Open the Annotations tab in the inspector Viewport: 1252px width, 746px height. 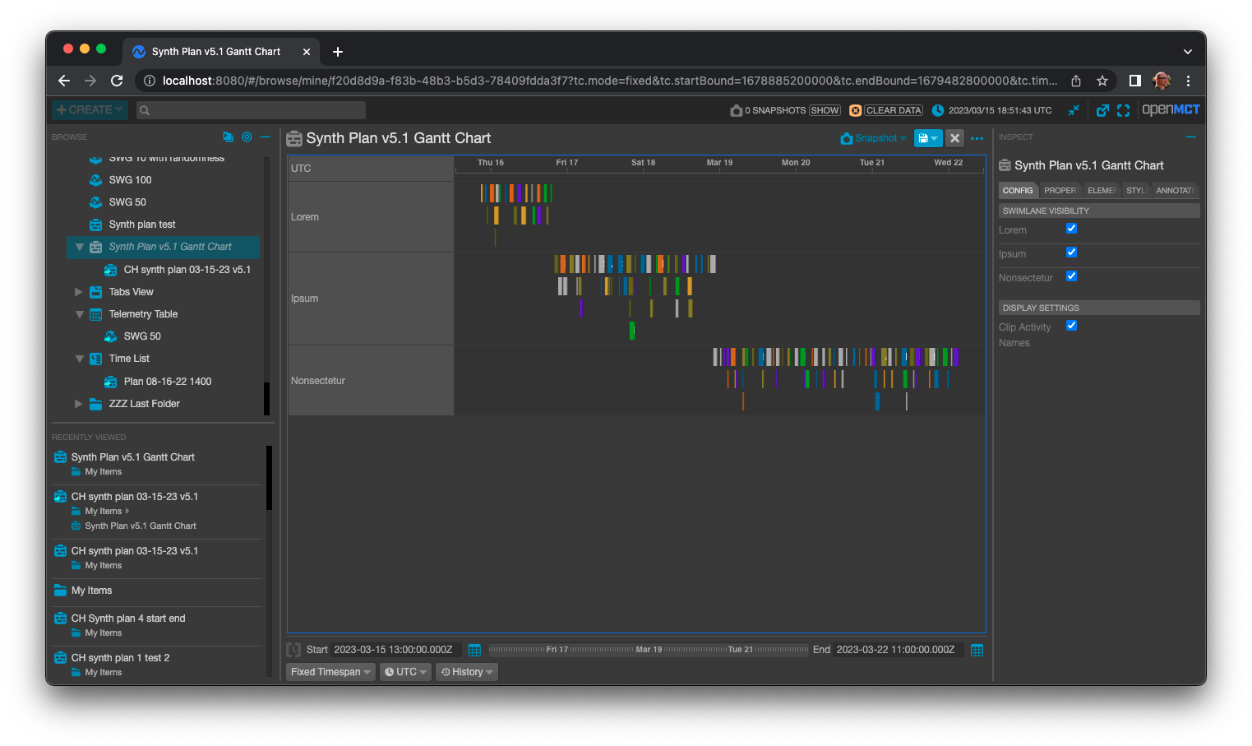pyautogui.click(x=1176, y=190)
